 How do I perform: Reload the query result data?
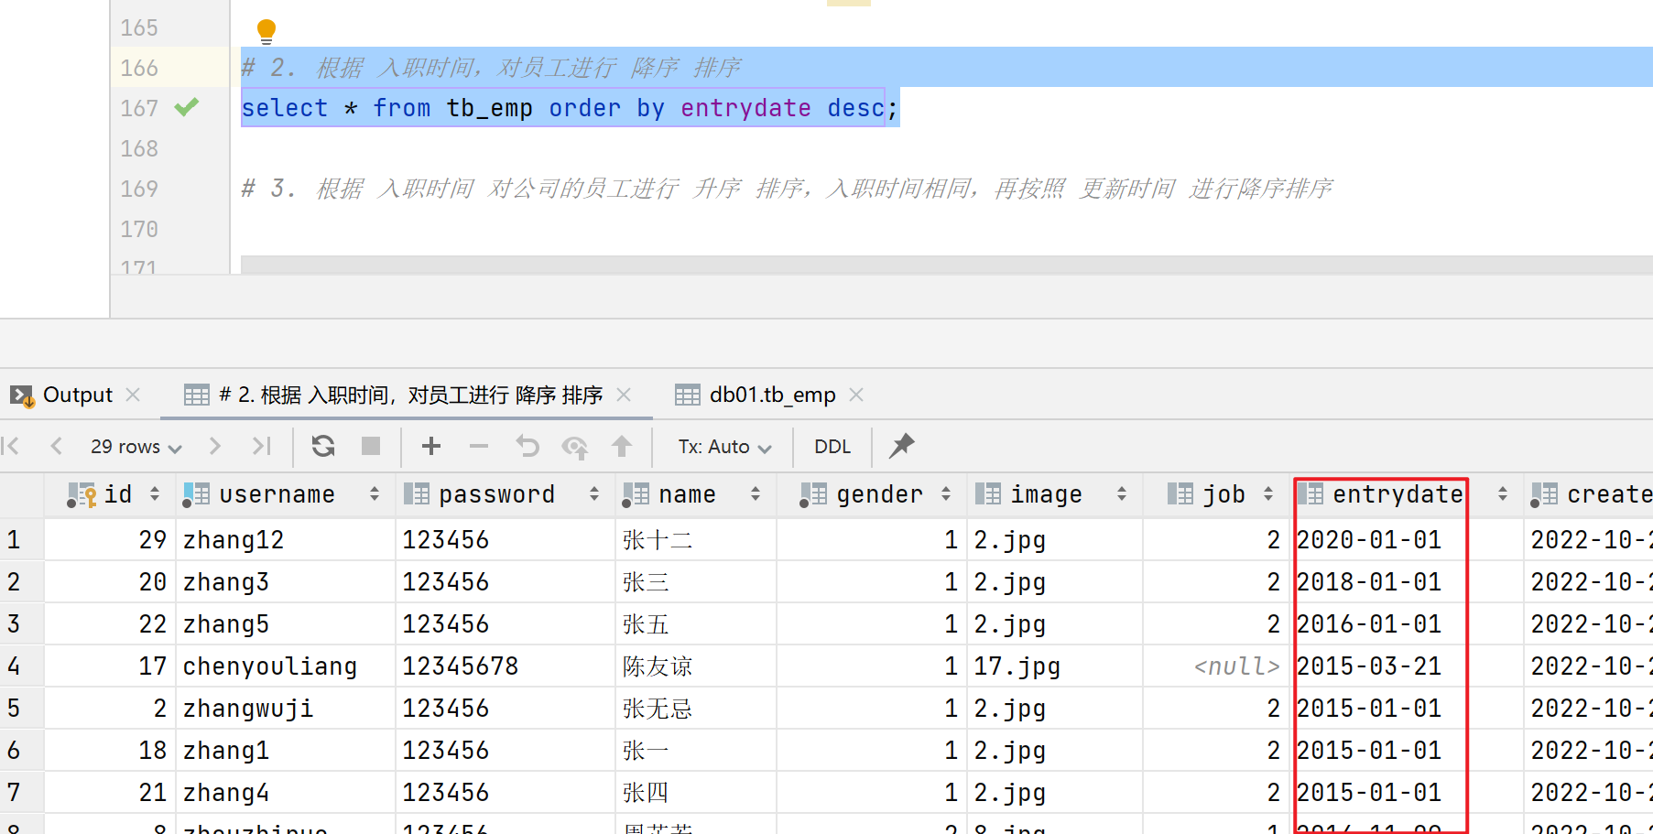coord(323,446)
